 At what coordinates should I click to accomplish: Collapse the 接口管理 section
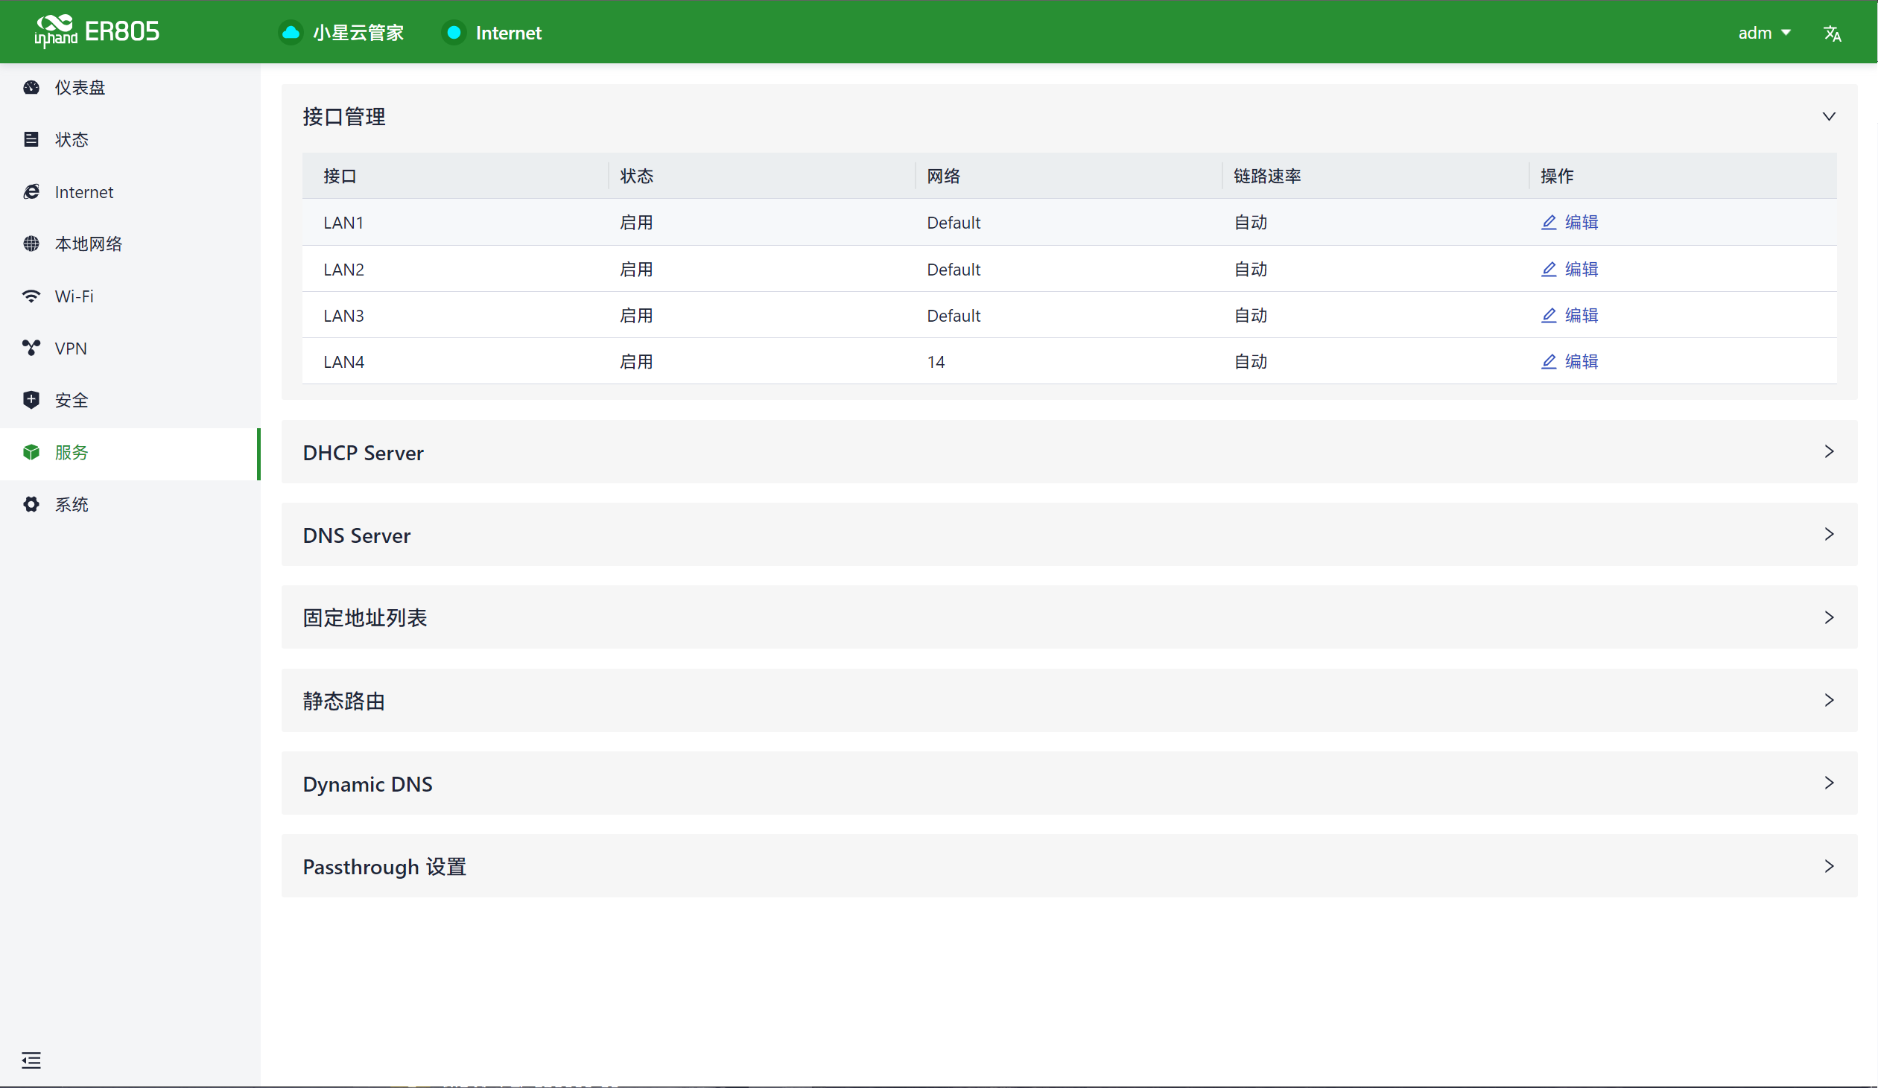pyautogui.click(x=1829, y=116)
